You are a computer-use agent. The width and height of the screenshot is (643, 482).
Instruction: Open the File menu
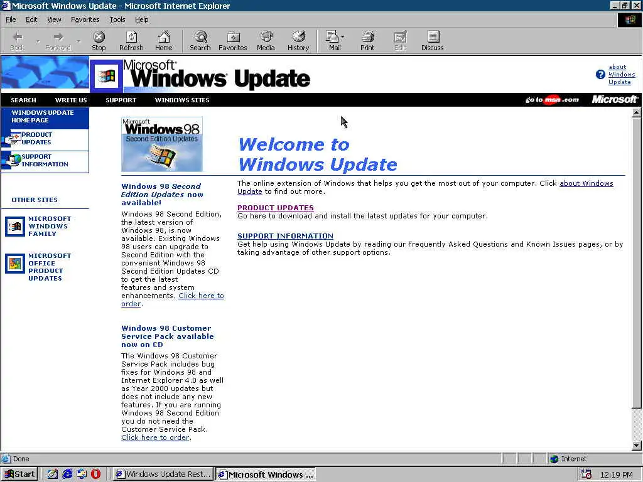(x=11, y=19)
